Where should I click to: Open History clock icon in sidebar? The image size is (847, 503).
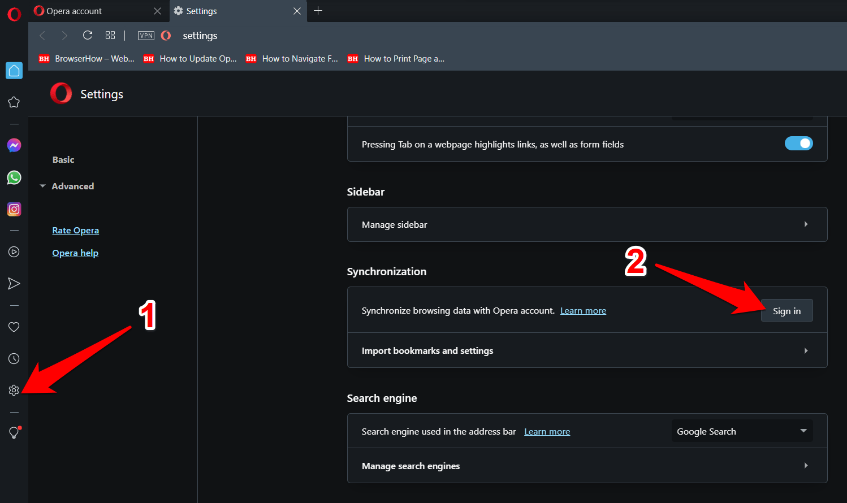click(14, 359)
